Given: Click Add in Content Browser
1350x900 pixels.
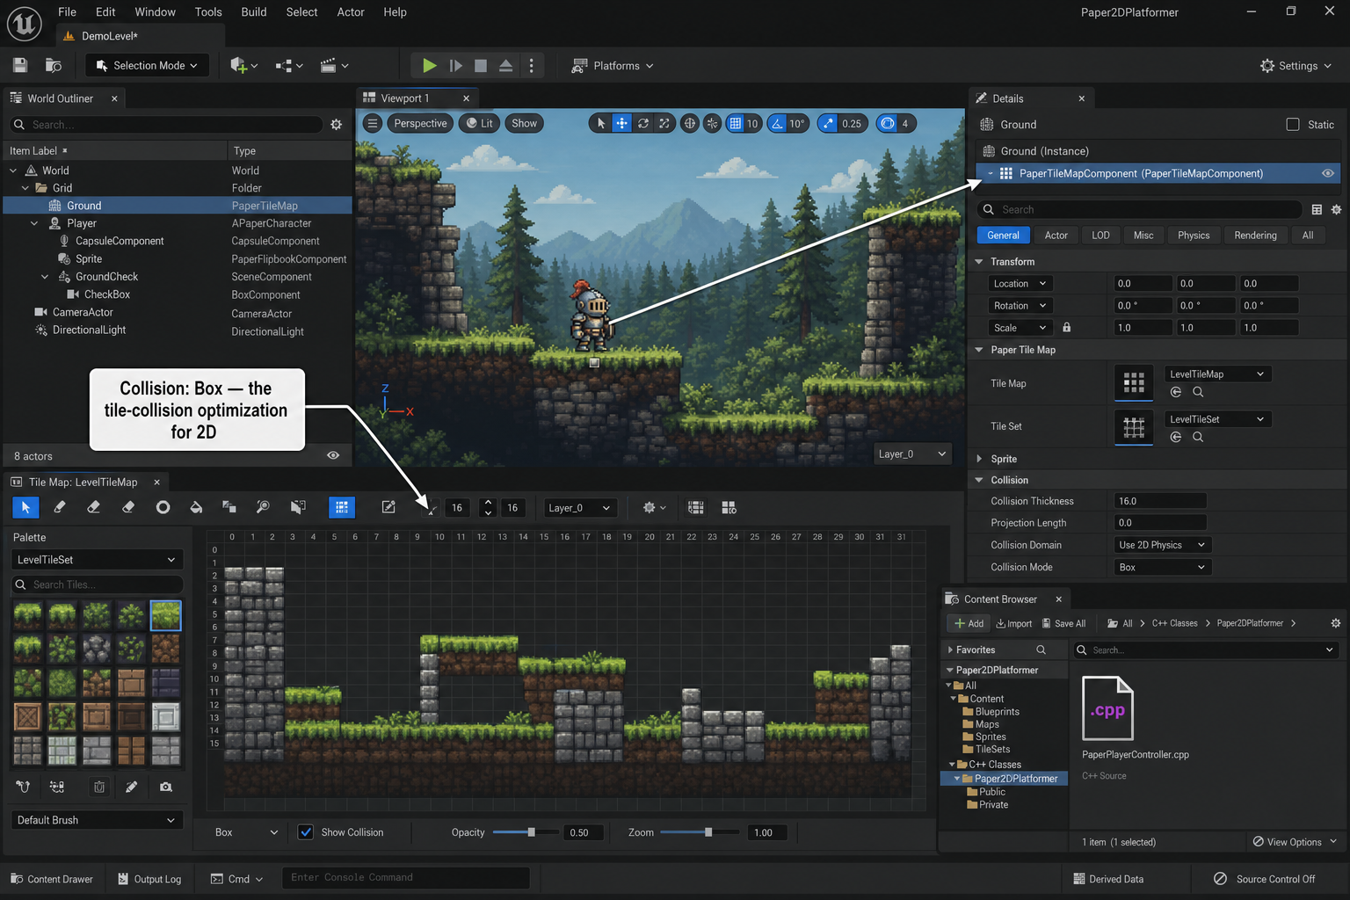Looking at the screenshot, I should [969, 623].
